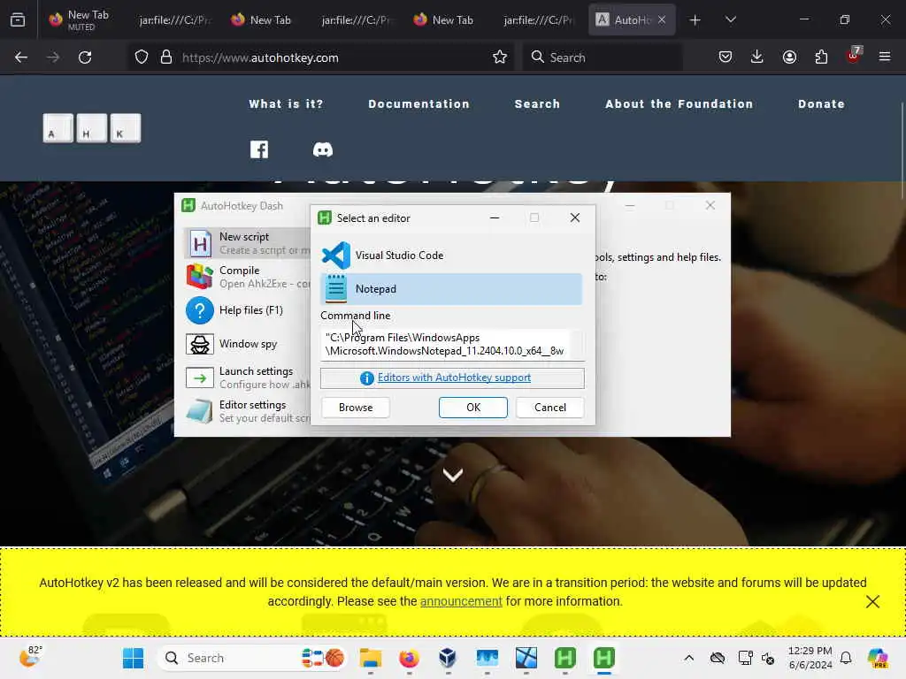Screen dimensions: 906x679
Task: Open the tracking protection shield icon
Action: (142, 57)
